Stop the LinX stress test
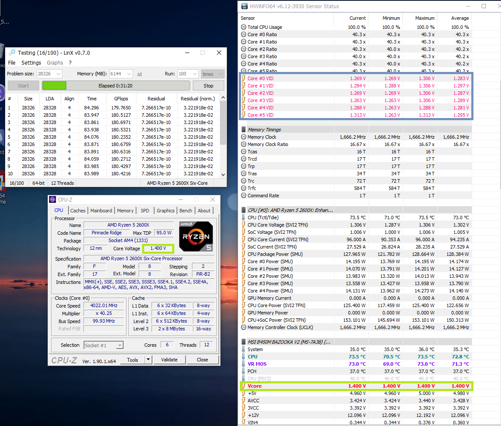The width and height of the screenshot is (501, 426). 208,86
